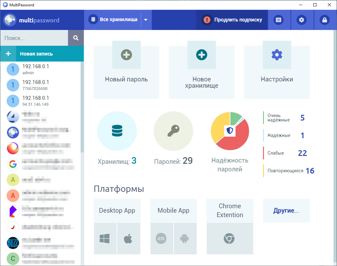Click the Chrome Extention label
This screenshot has width=337, height=266.
point(230,210)
